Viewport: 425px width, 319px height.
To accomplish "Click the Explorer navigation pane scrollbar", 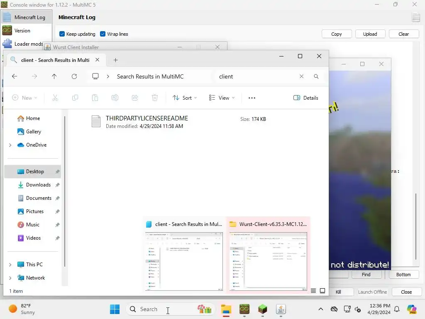I will (x=64, y=191).
